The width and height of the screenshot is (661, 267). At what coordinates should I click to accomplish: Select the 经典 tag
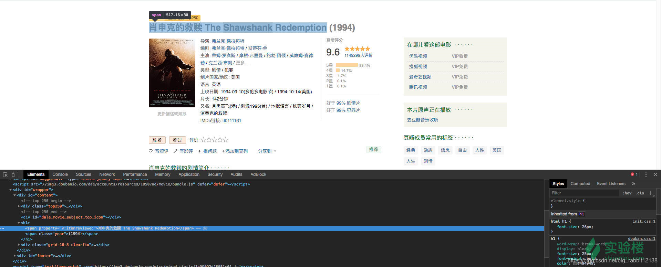(x=411, y=150)
